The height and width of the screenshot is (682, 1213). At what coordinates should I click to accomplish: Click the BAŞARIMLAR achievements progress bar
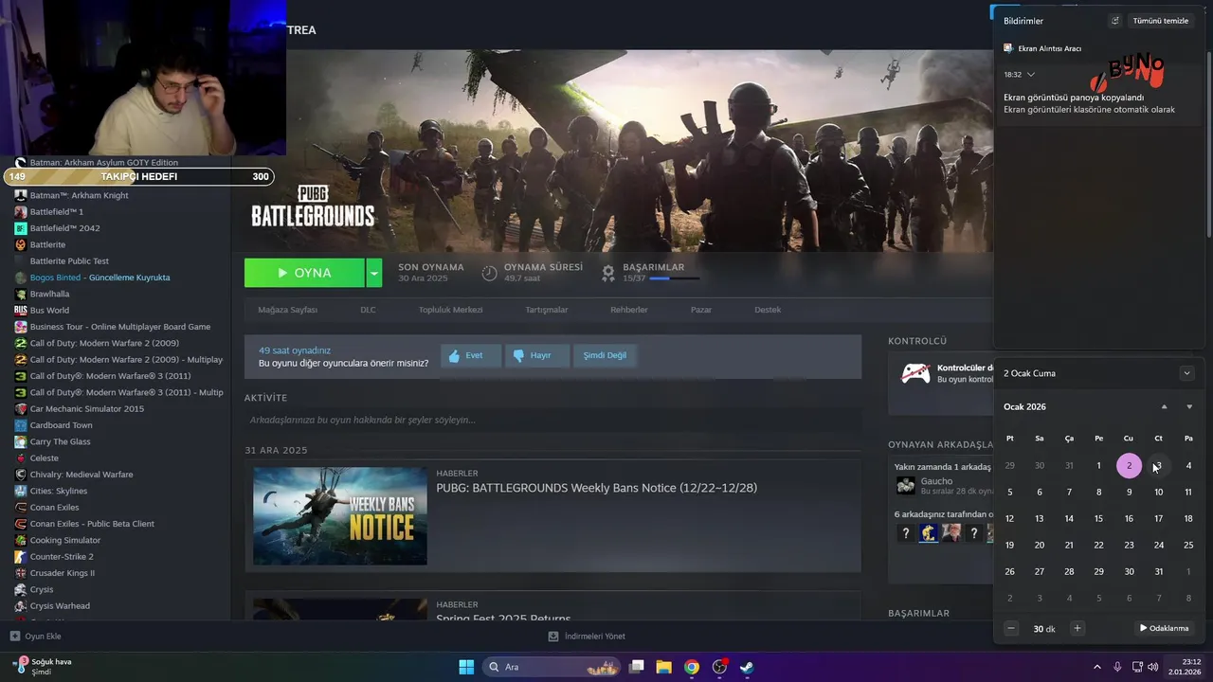[x=675, y=278]
